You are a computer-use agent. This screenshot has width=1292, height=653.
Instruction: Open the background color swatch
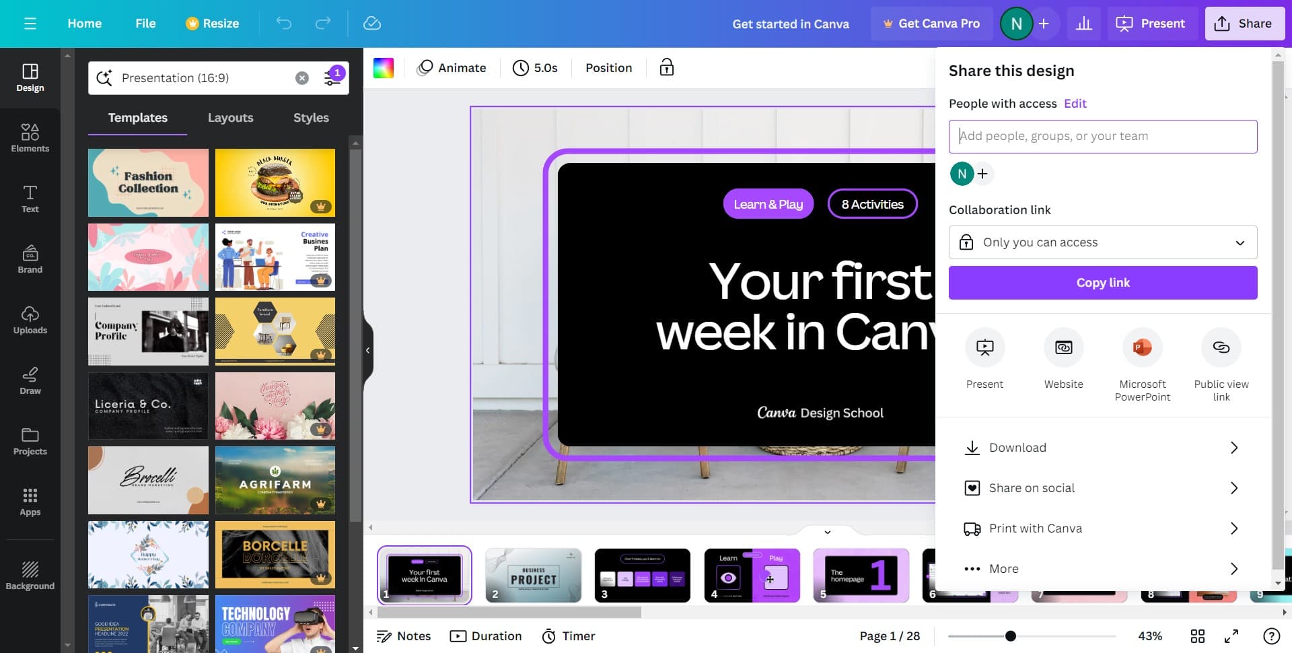pos(384,67)
